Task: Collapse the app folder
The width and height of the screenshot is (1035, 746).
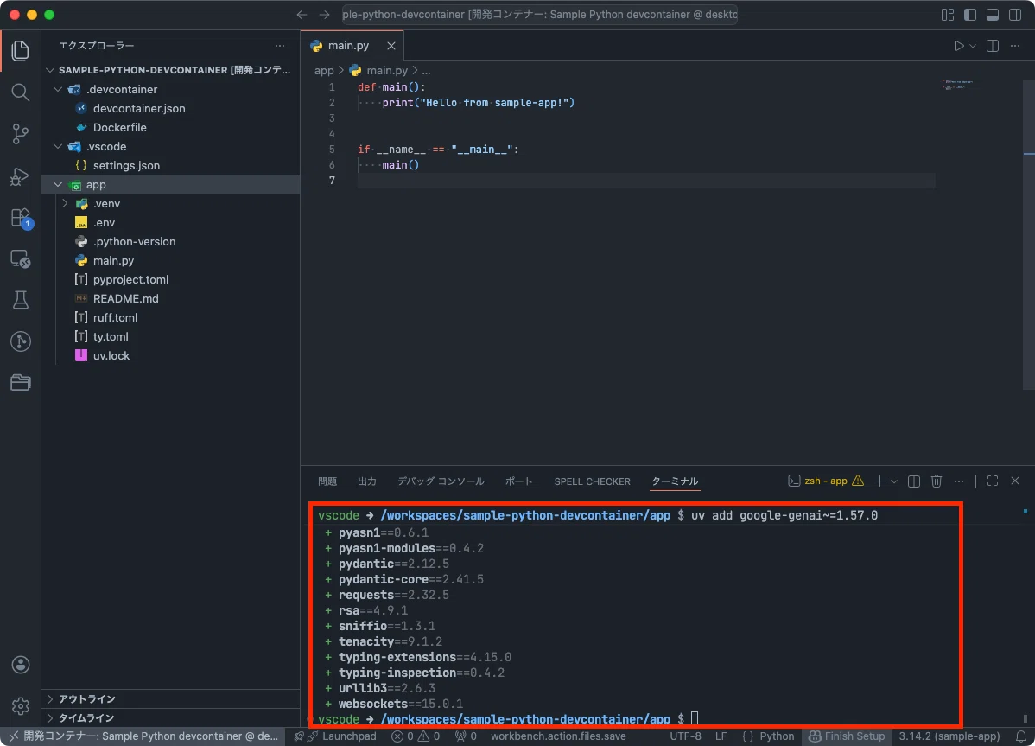Action: (58, 185)
